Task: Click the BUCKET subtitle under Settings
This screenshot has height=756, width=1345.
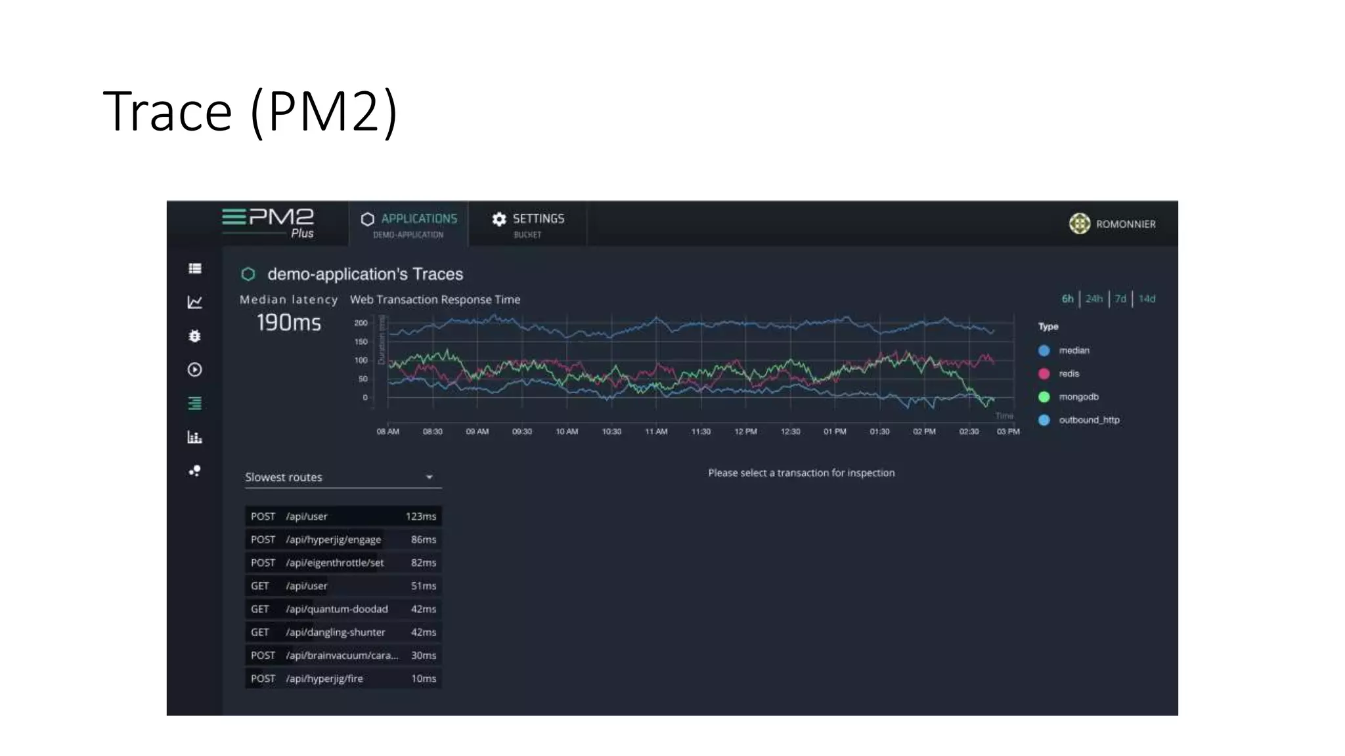Action: [x=527, y=235]
